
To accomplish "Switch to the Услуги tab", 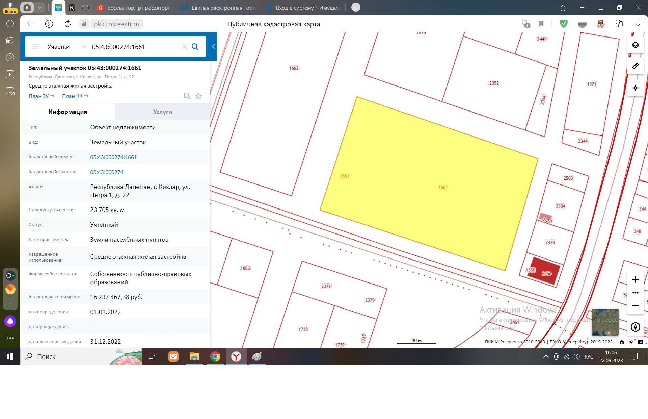I will (162, 112).
